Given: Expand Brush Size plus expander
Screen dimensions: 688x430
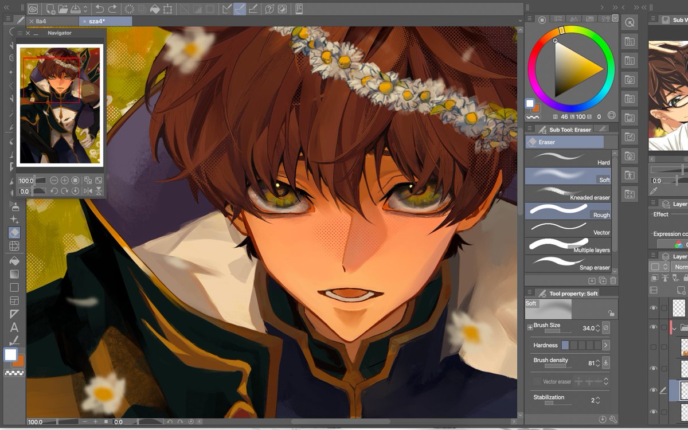Looking at the screenshot, I should pos(530,327).
